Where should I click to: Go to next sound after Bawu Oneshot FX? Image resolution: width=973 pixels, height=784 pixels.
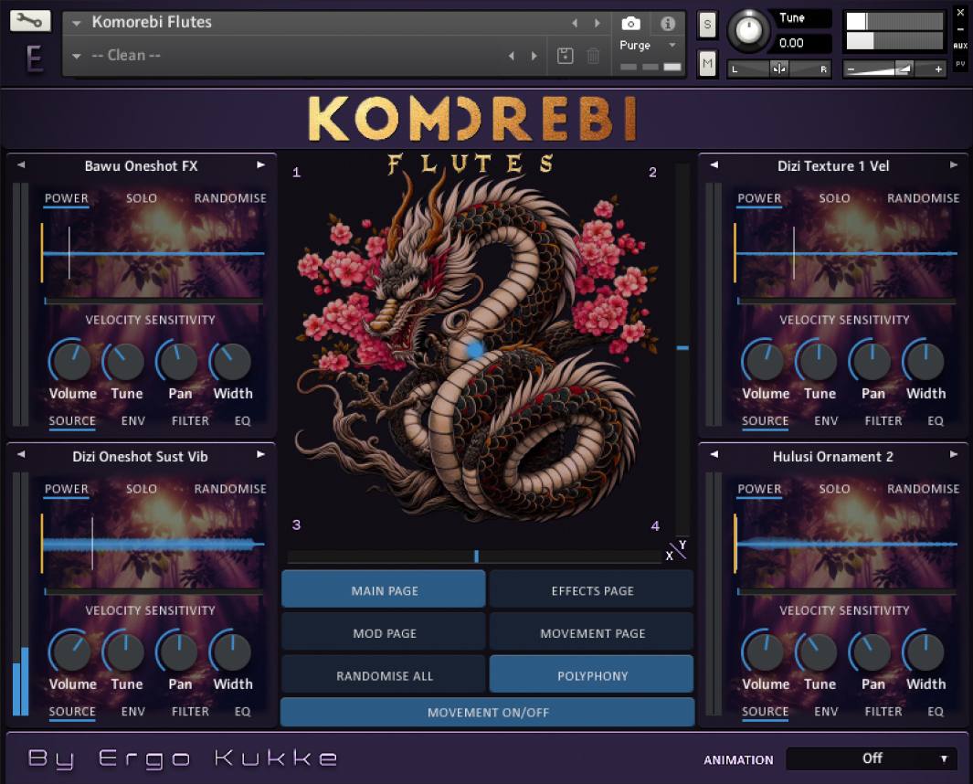click(x=260, y=165)
